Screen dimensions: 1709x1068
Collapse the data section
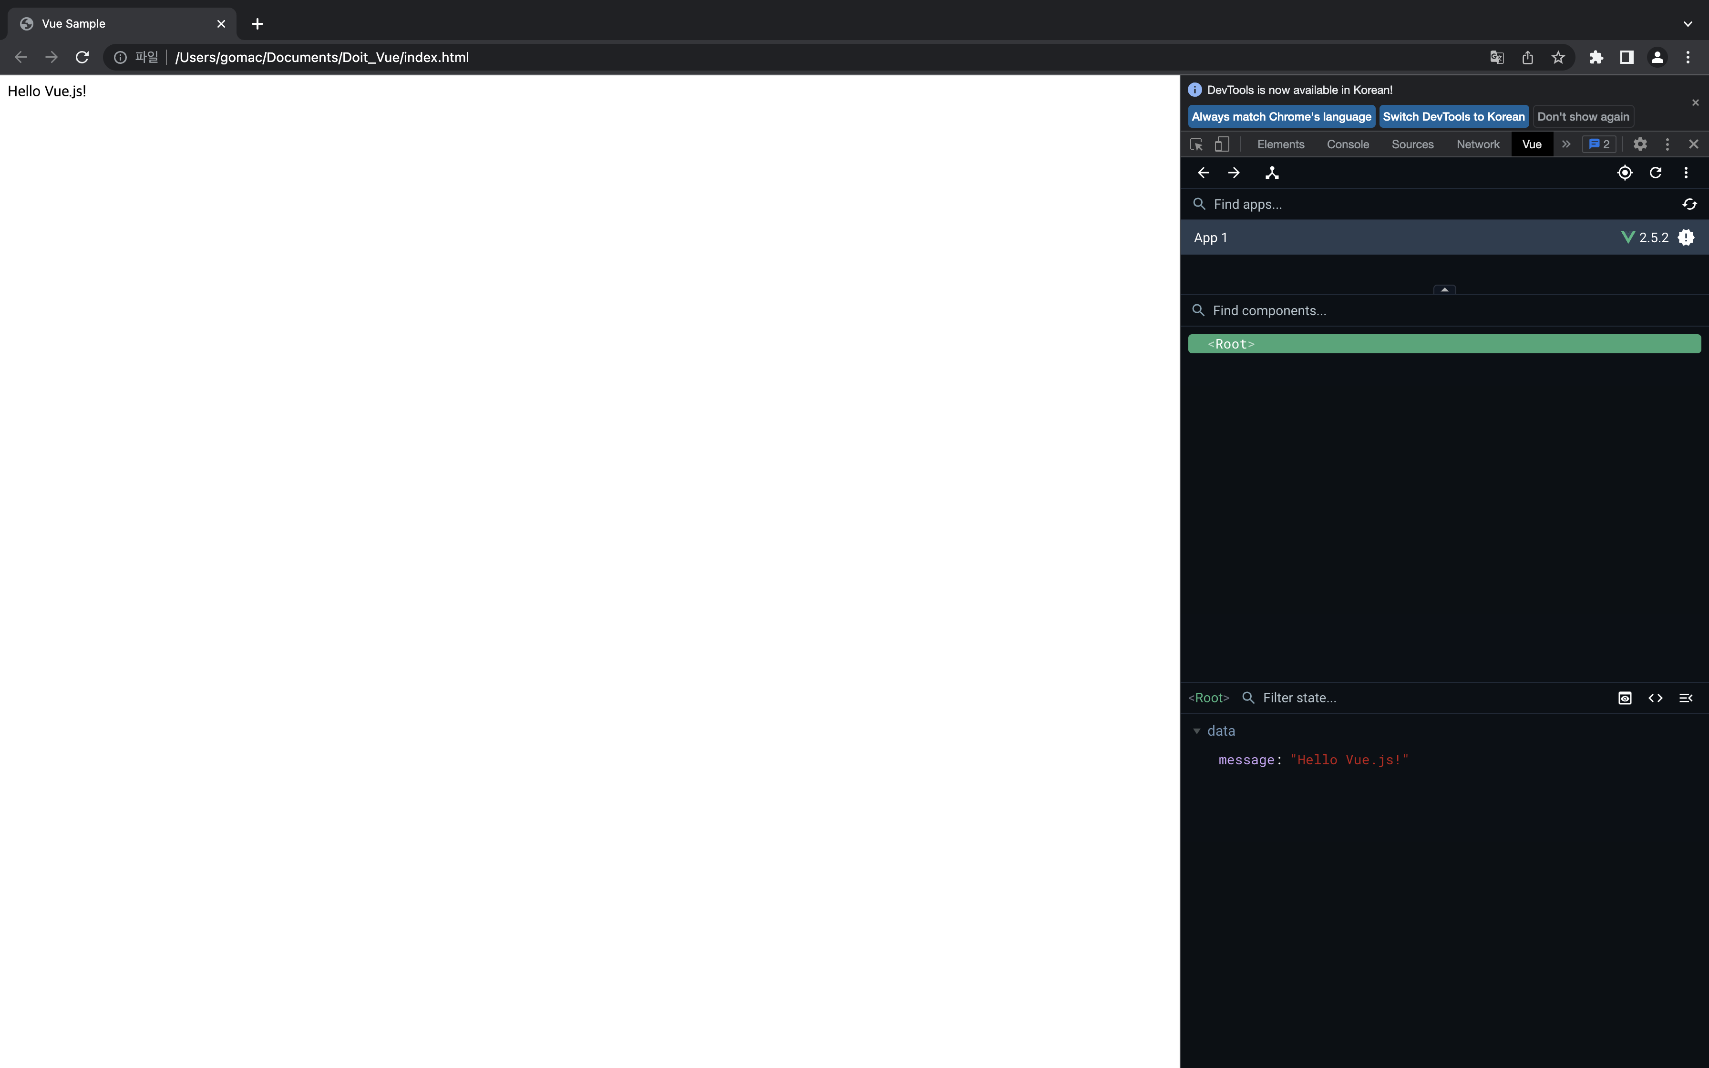pos(1197,731)
